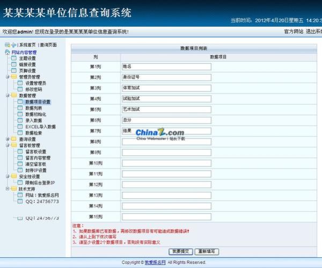Click the page icon next to 清空留言板
This screenshot has width=322, height=268.
point(20,164)
